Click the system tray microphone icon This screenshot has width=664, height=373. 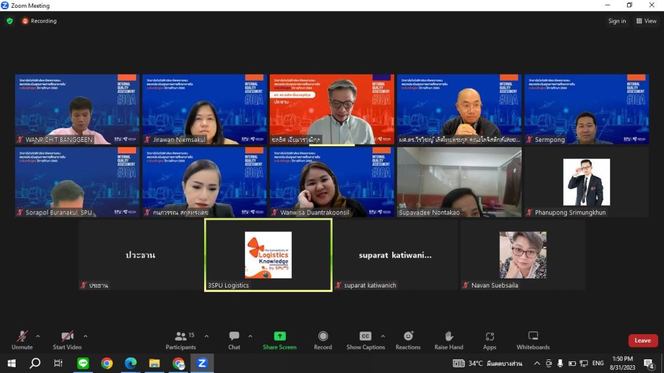coord(560,363)
